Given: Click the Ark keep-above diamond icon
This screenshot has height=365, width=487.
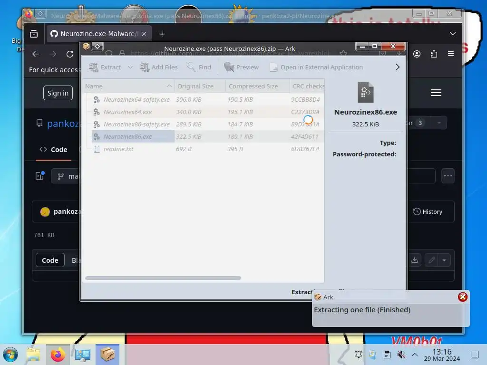Looking at the screenshot, I should 97,46.
